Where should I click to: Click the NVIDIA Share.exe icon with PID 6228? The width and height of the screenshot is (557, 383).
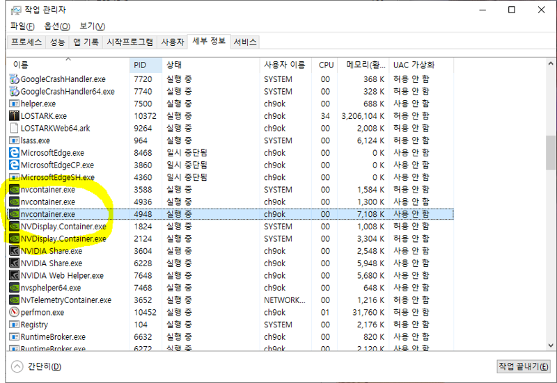14,263
